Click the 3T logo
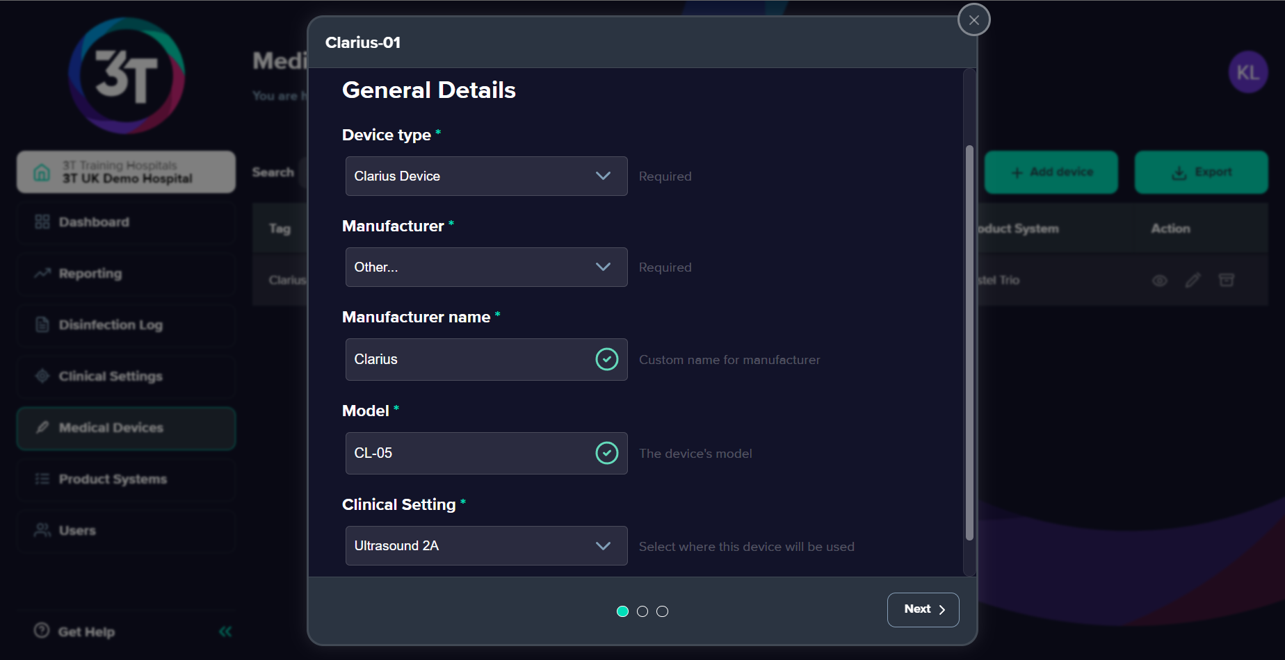Image resolution: width=1285 pixels, height=660 pixels. coord(127,75)
